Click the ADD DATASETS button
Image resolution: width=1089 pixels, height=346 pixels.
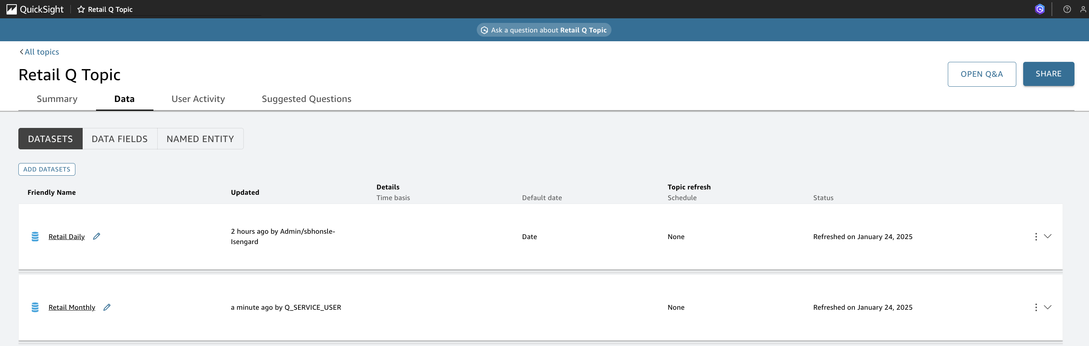[47, 169]
